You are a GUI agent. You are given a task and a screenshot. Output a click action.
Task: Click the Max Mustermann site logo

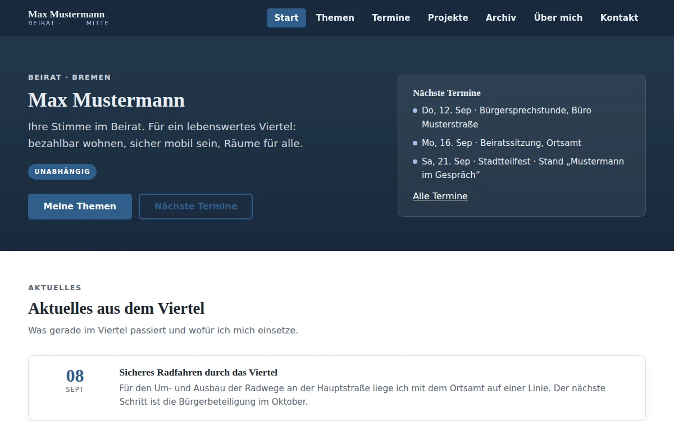(x=69, y=18)
